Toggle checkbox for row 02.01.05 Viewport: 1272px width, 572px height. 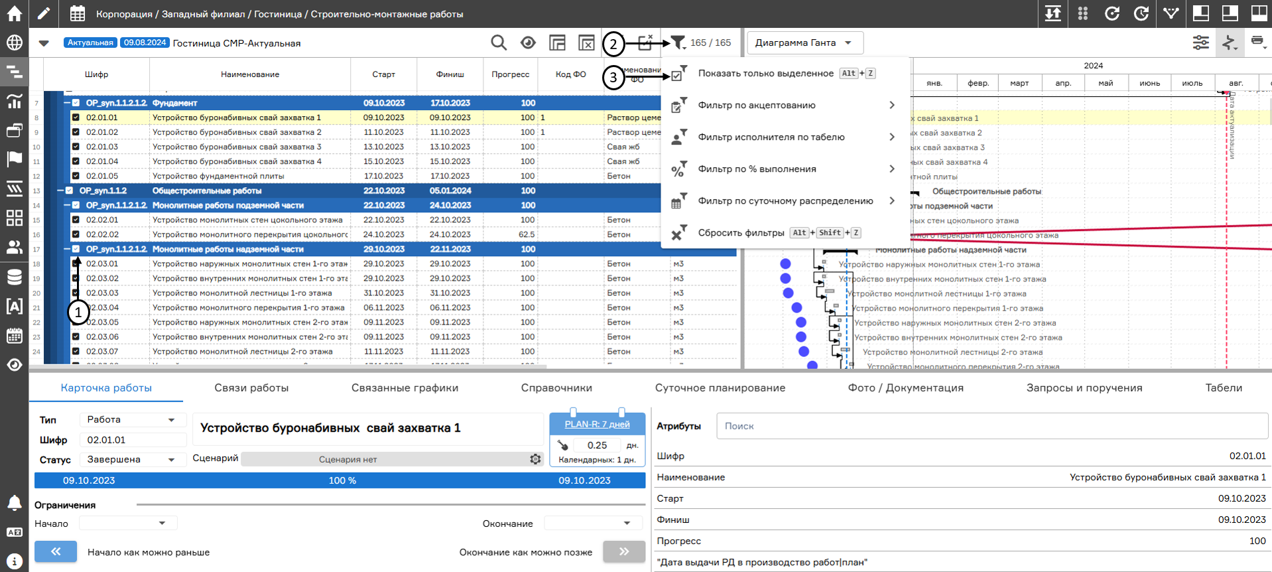76,176
